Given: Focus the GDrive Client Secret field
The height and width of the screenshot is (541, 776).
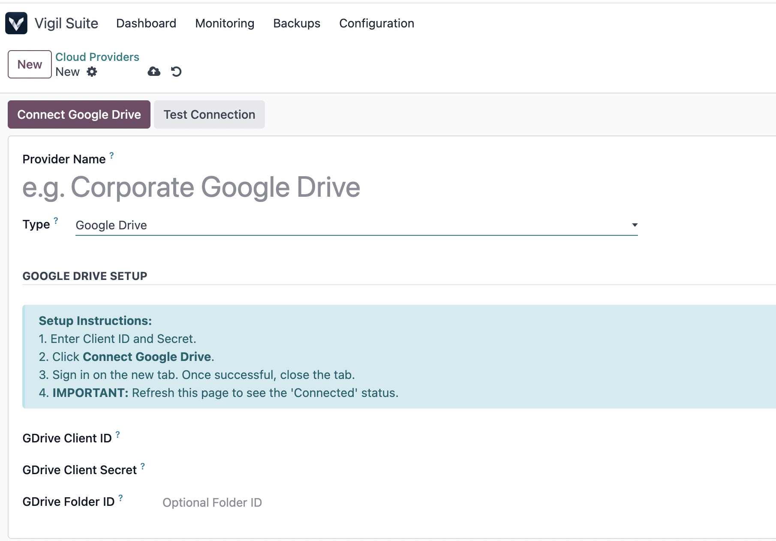Looking at the screenshot, I should [x=469, y=470].
